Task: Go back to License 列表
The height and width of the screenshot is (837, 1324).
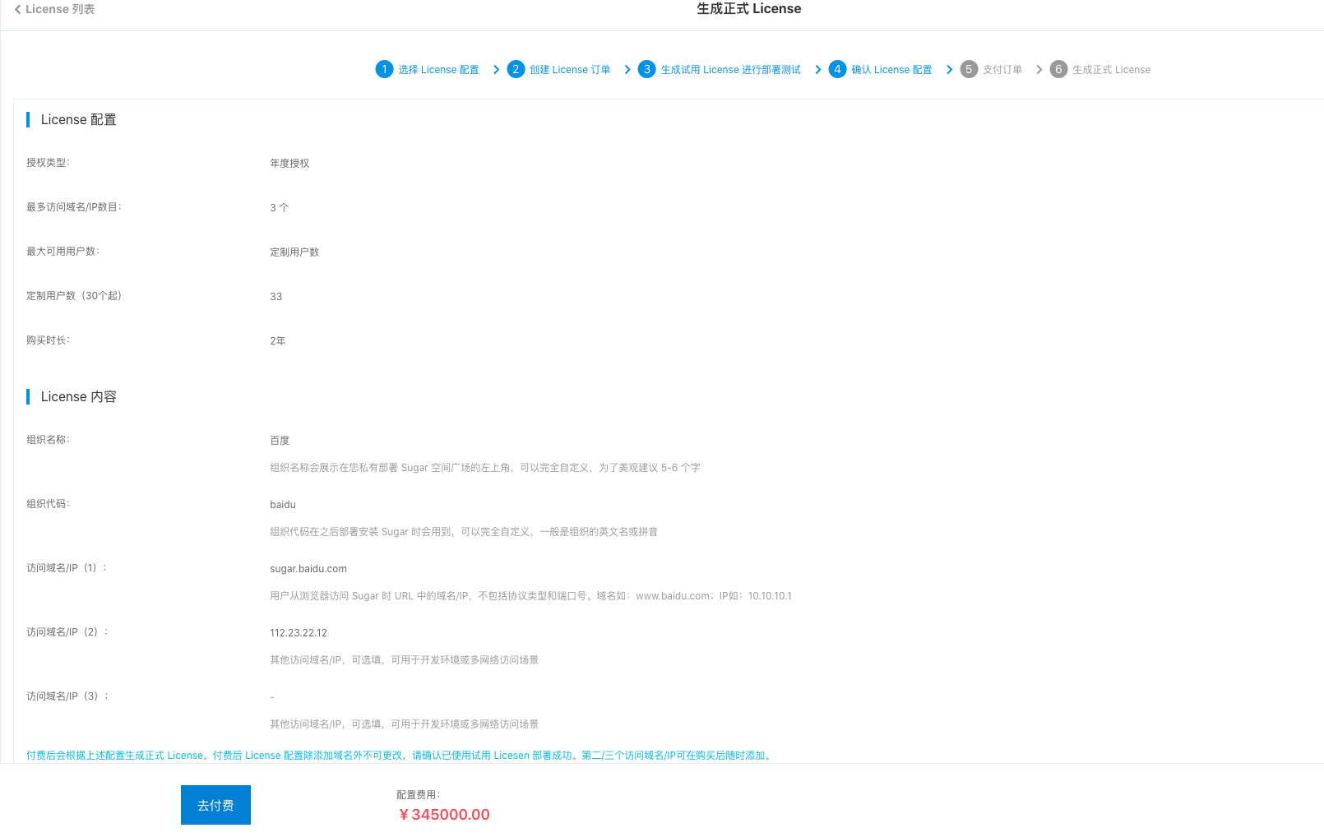Action: click(x=54, y=9)
